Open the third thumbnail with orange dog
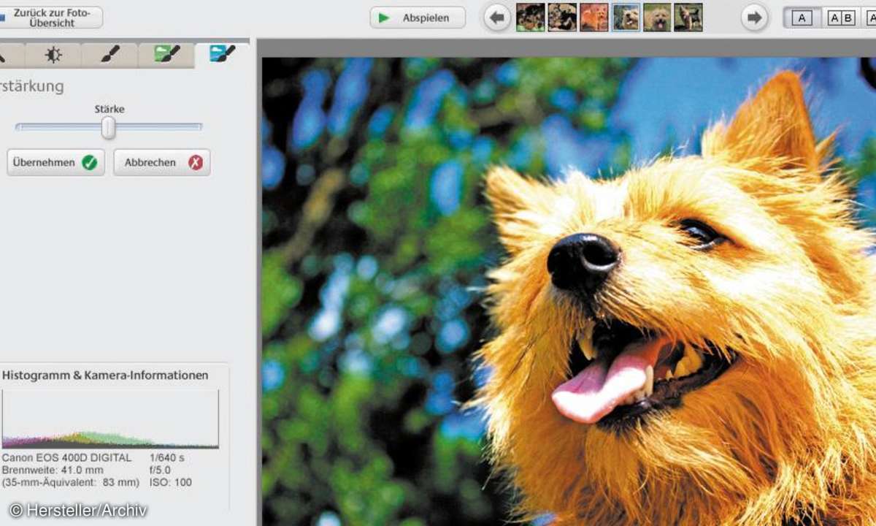876x526 pixels. (594, 18)
